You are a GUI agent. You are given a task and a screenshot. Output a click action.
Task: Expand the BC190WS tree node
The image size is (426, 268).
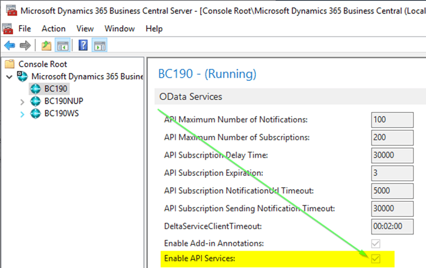point(22,114)
